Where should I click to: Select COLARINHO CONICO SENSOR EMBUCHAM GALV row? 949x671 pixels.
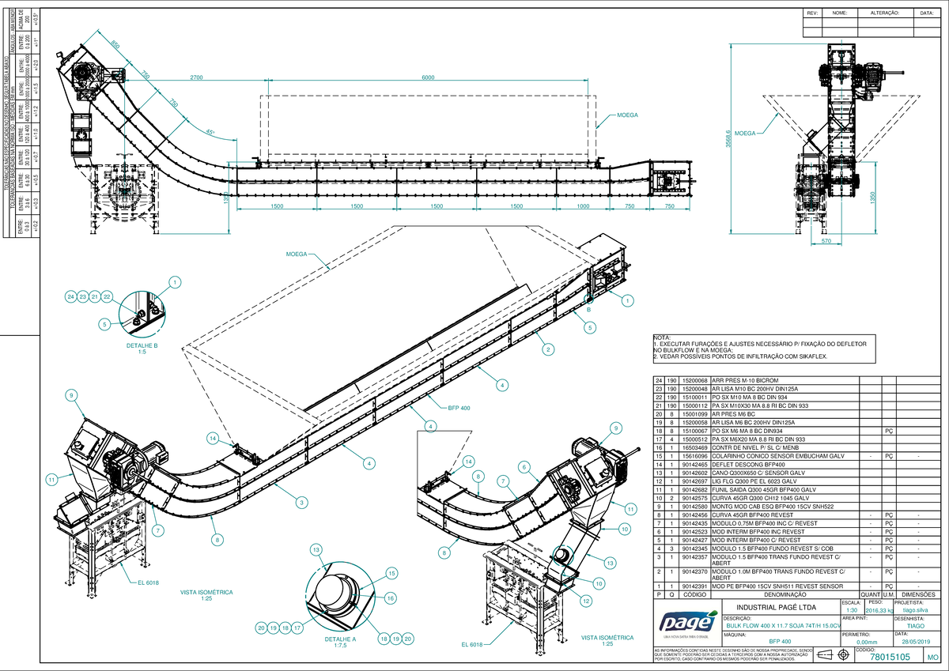coord(798,456)
